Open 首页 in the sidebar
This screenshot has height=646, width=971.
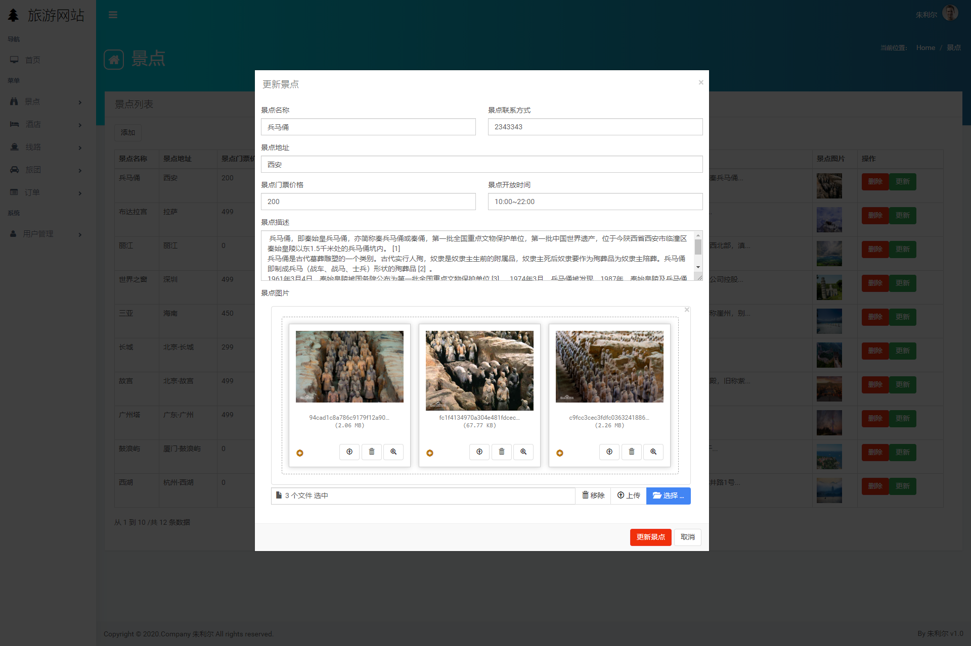tap(32, 60)
